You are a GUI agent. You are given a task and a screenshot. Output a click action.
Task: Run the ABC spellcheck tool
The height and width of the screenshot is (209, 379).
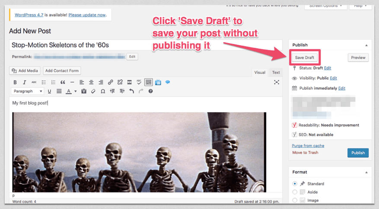click(x=139, y=82)
